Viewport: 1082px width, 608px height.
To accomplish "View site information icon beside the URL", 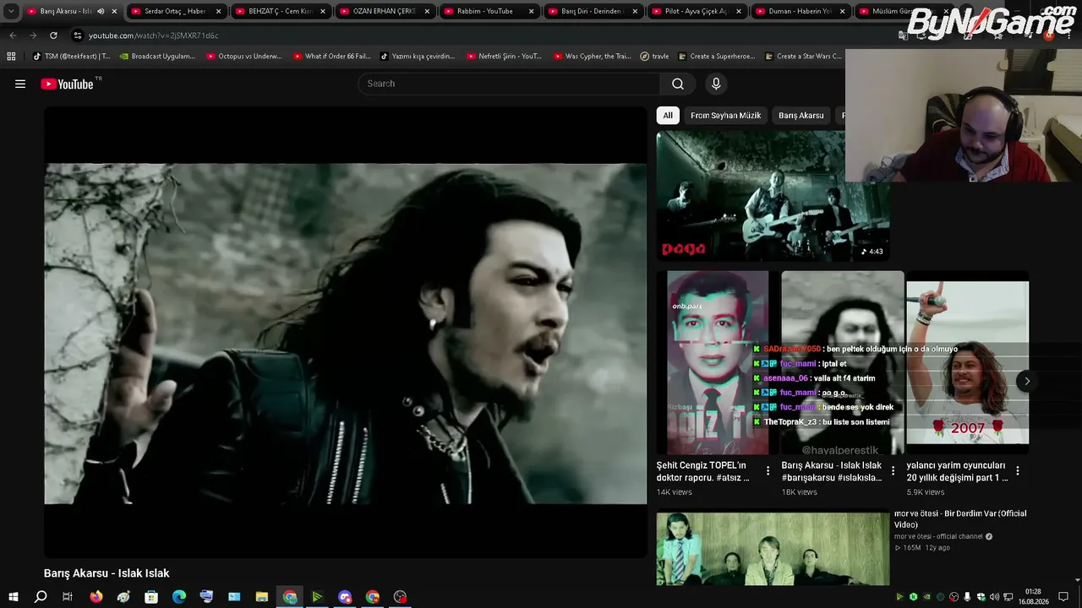I will click(x=78, y=35).
